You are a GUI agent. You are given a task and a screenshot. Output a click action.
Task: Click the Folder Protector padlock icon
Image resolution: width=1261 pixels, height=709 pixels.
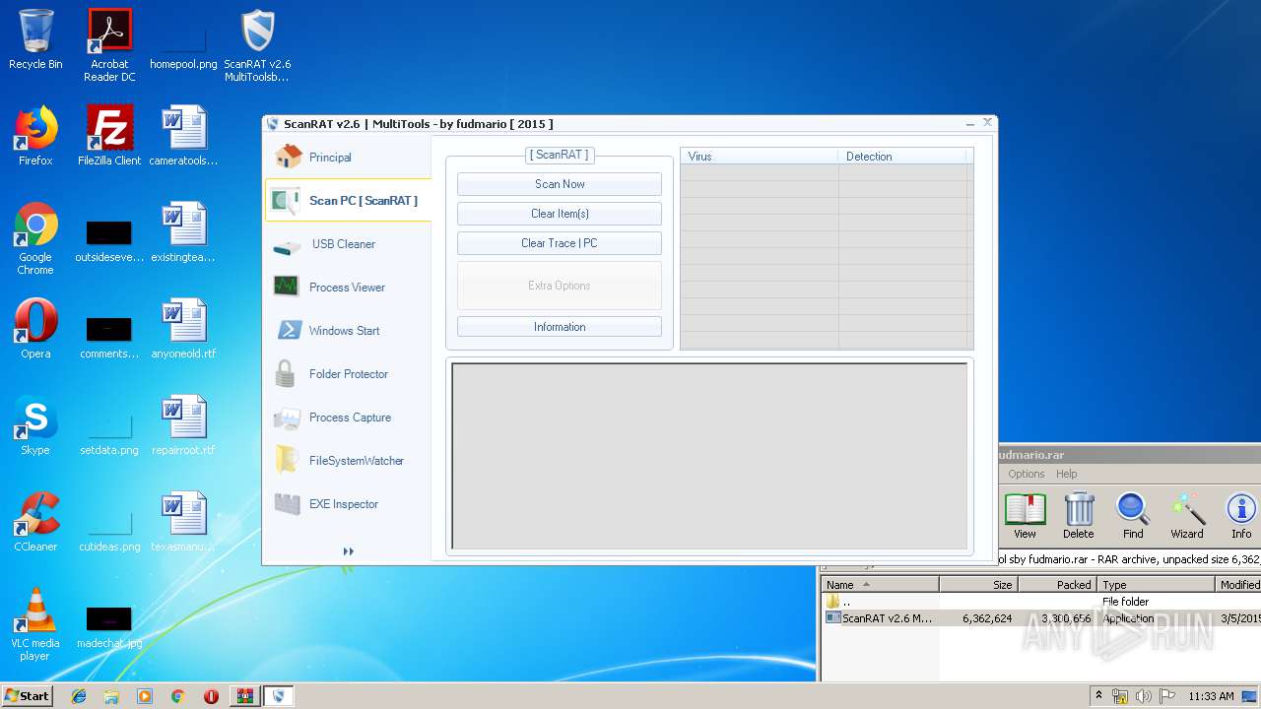point(286,373)
